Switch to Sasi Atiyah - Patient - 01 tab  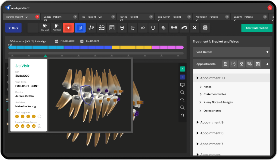click(x=173, y=17)
